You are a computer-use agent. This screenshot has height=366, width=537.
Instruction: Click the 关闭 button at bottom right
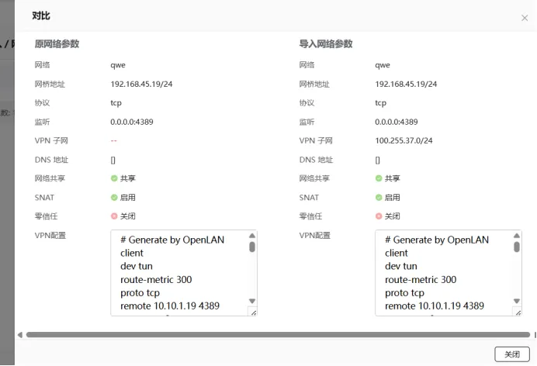pyautogui.click(x=511, y=354)
